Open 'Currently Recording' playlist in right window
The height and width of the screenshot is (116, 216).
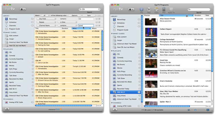[124, 75]
